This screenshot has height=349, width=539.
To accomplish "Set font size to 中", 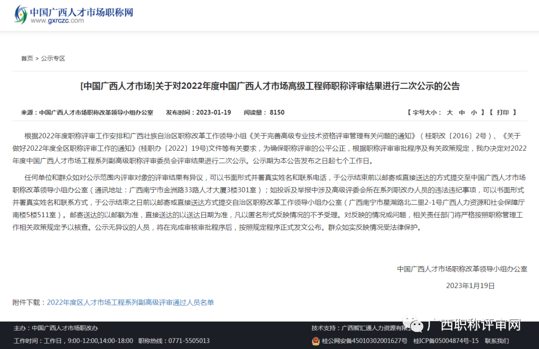I will [x=462, y=112].
